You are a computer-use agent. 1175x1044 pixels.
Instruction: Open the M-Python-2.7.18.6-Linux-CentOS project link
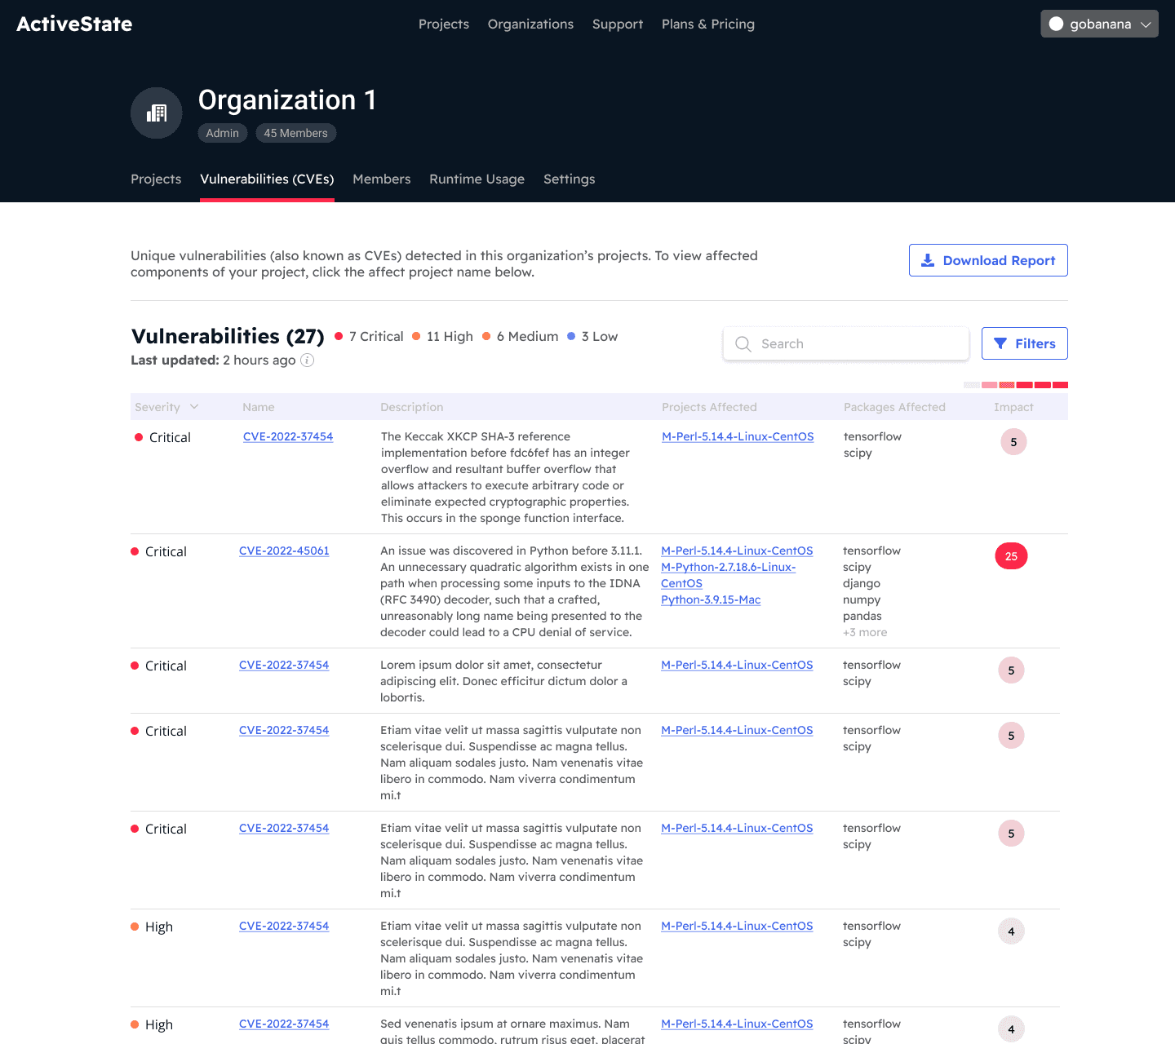[728, 575]
